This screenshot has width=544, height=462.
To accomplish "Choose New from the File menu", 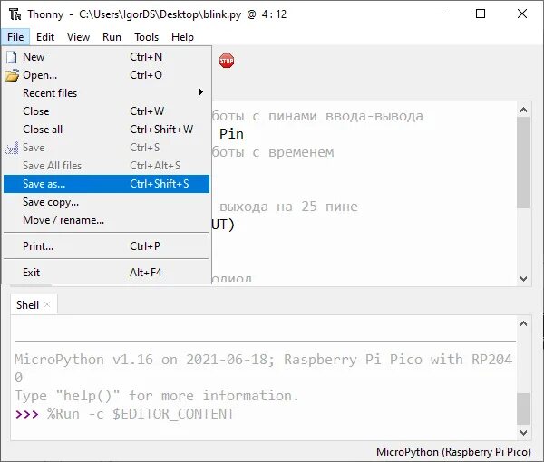I will click(x=106, y=57).
